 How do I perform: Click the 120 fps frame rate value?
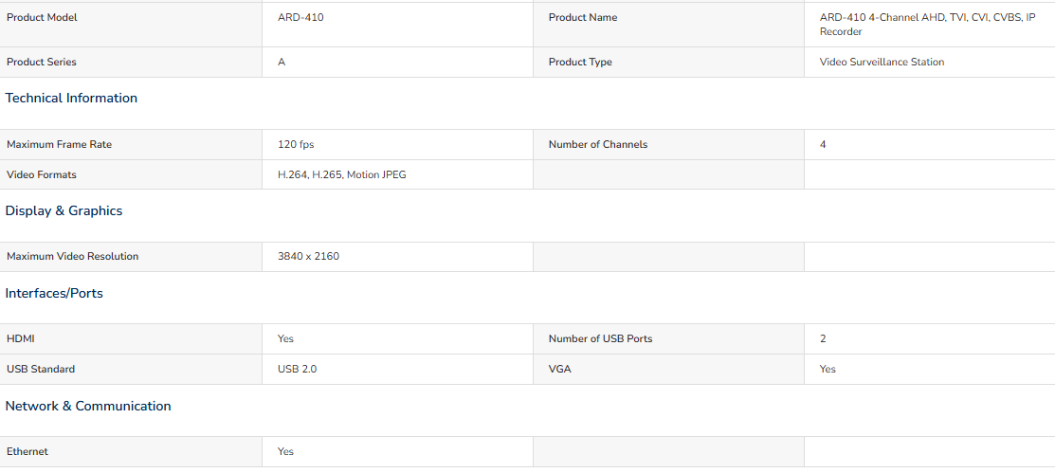pos(296,145)
